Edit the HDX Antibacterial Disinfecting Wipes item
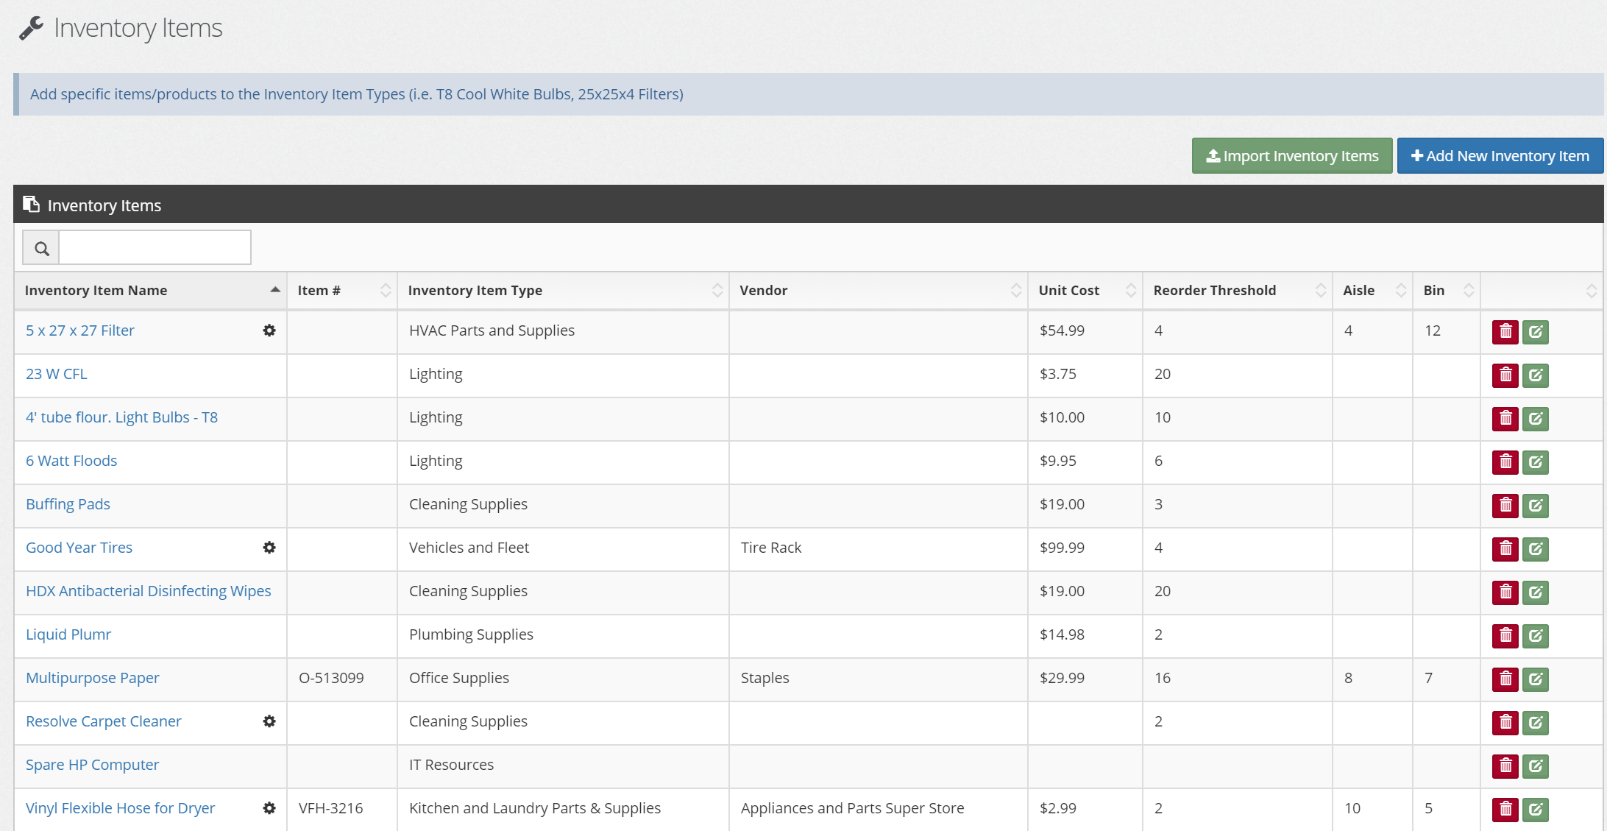The width and height of the screenshot is (1607, 831). click(x=1535, y=593)
